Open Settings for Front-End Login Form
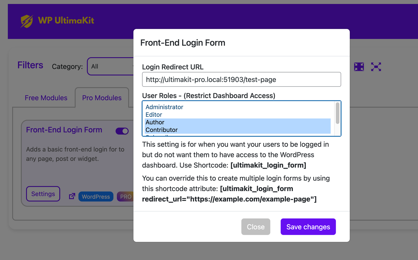This screenshot has height=260, width=418. coord(43,194)
